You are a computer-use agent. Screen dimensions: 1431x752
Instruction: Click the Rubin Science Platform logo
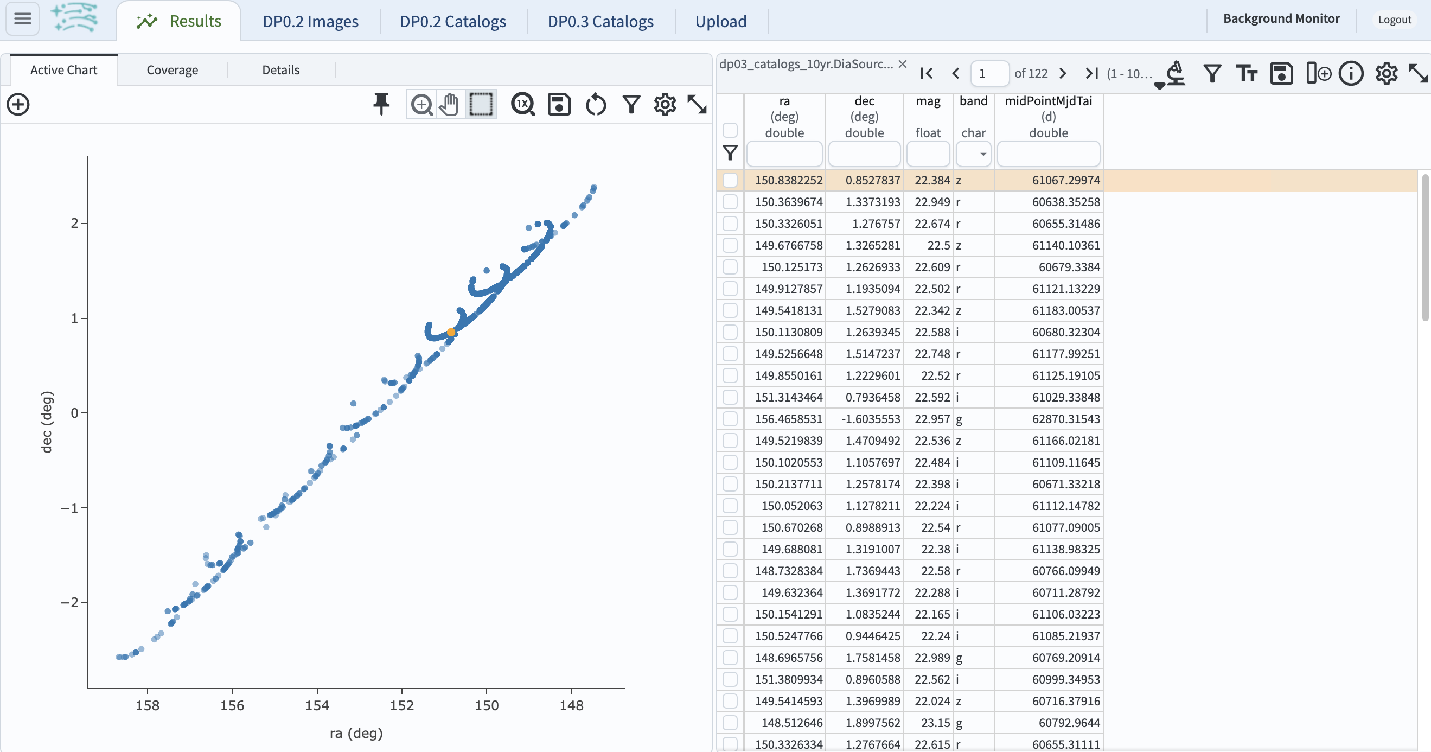tap(75, 18)
